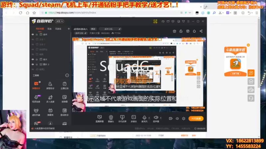Screen dimensions: 266x149
Task: Toggle visibility of the 老大 source
Action: click(x=33, y=60)
